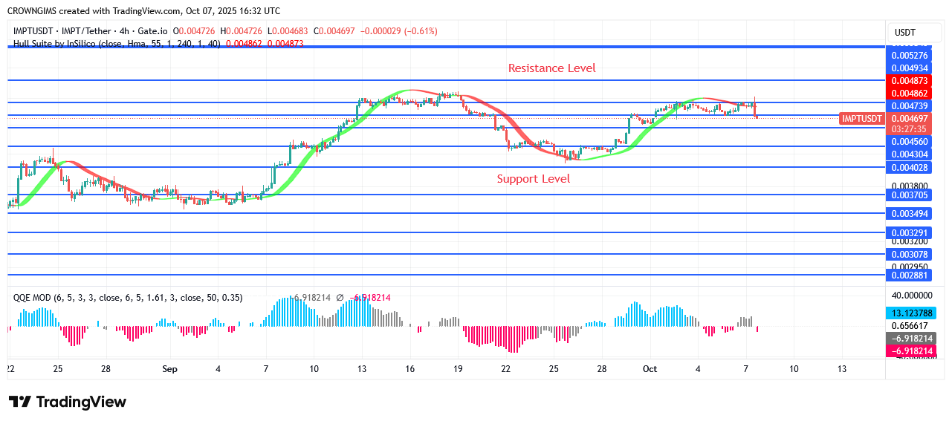The height and width of the screenshot is (424, 952).
Task: Click the 0.656617 indicator value label
Action: click(x=910, y=326)
